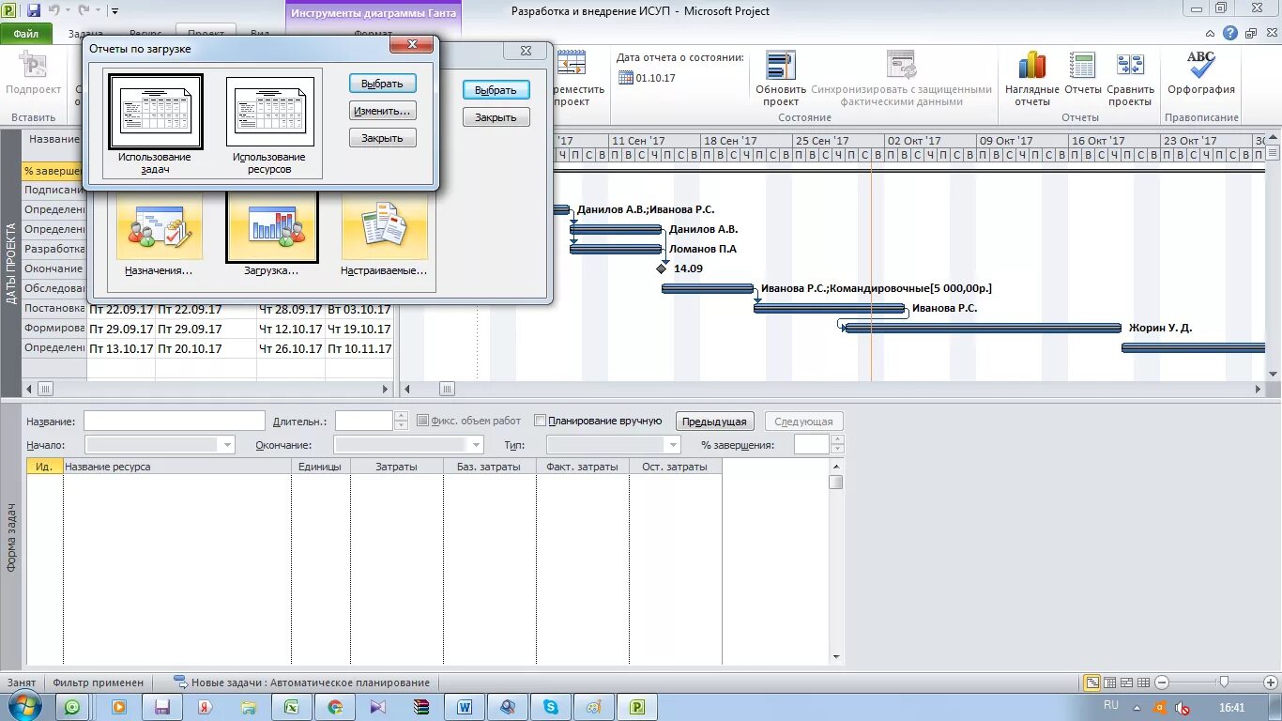Screen dimensions: 1282x721
Task: Adjust the status bar zoom slider
Action: coord(1223,683)
